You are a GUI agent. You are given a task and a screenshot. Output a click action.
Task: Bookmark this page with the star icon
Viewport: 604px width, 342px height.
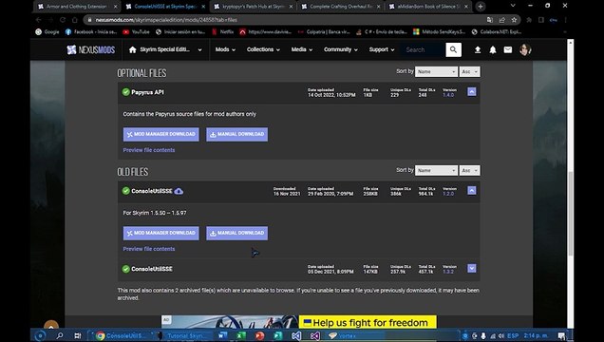[514, 20]
